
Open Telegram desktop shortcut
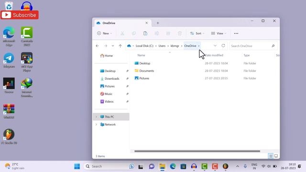pos(9,60)
